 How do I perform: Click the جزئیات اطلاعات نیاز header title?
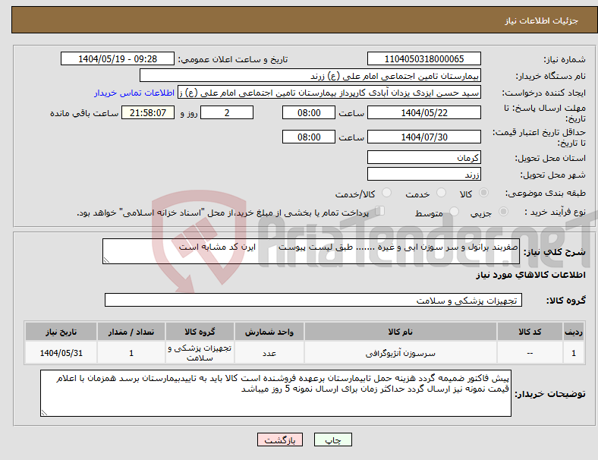(542, 20)
